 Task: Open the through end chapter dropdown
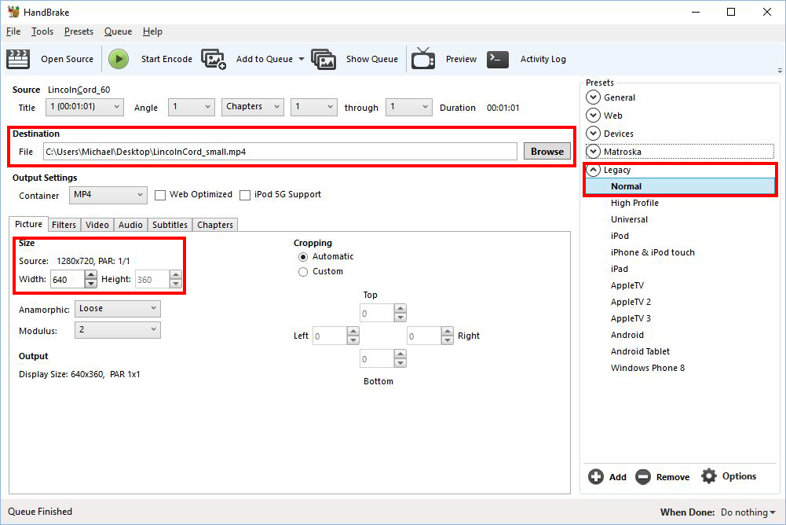coord(408,107)
